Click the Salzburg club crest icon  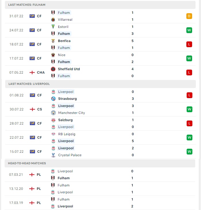tap(53, 120)
